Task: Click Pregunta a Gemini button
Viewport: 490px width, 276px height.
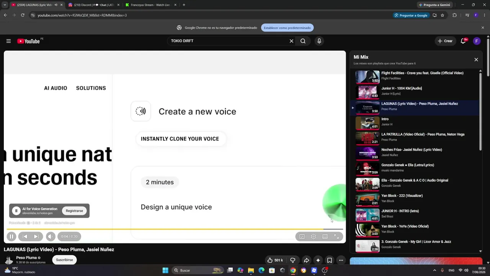Action: [434, 5]
